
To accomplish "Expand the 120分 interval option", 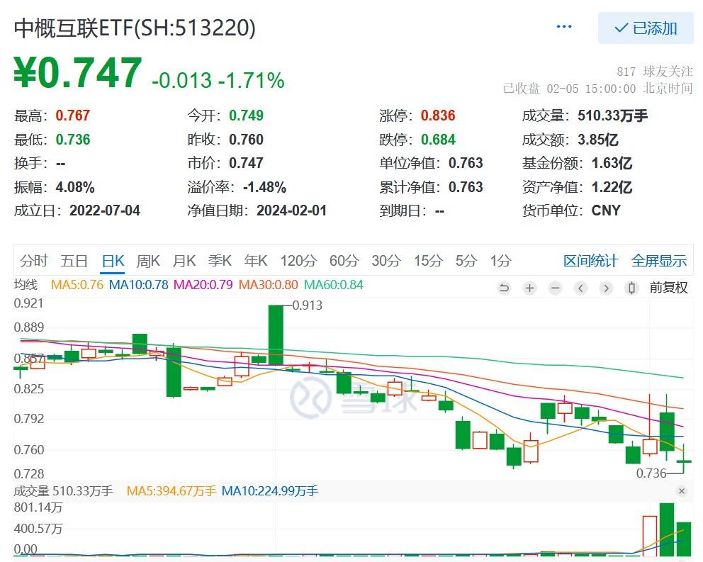I will (298, 261).
